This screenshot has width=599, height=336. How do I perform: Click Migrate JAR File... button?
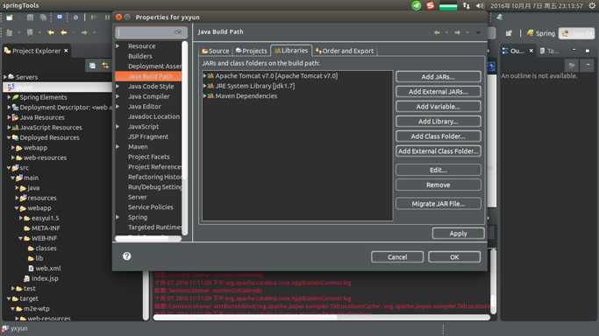click(439, 203)
